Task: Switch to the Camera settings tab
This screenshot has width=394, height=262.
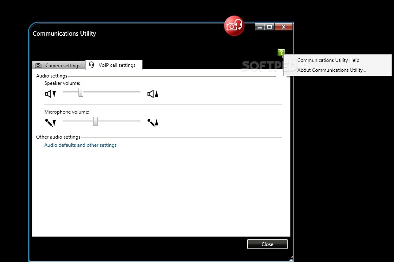Action: point(59,65)
